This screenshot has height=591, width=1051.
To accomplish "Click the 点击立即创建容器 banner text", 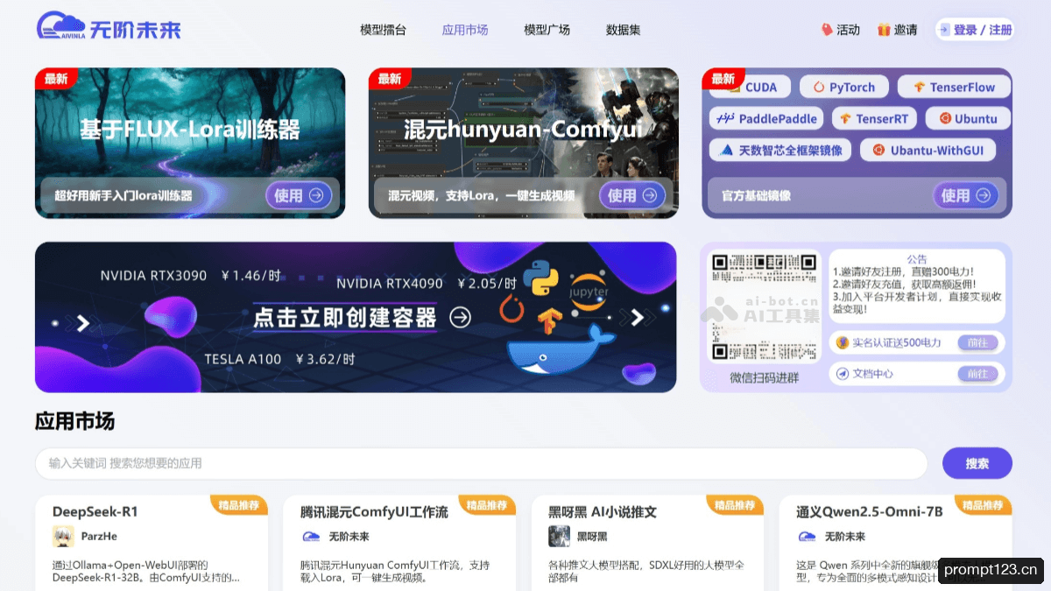I will (345, 317).
